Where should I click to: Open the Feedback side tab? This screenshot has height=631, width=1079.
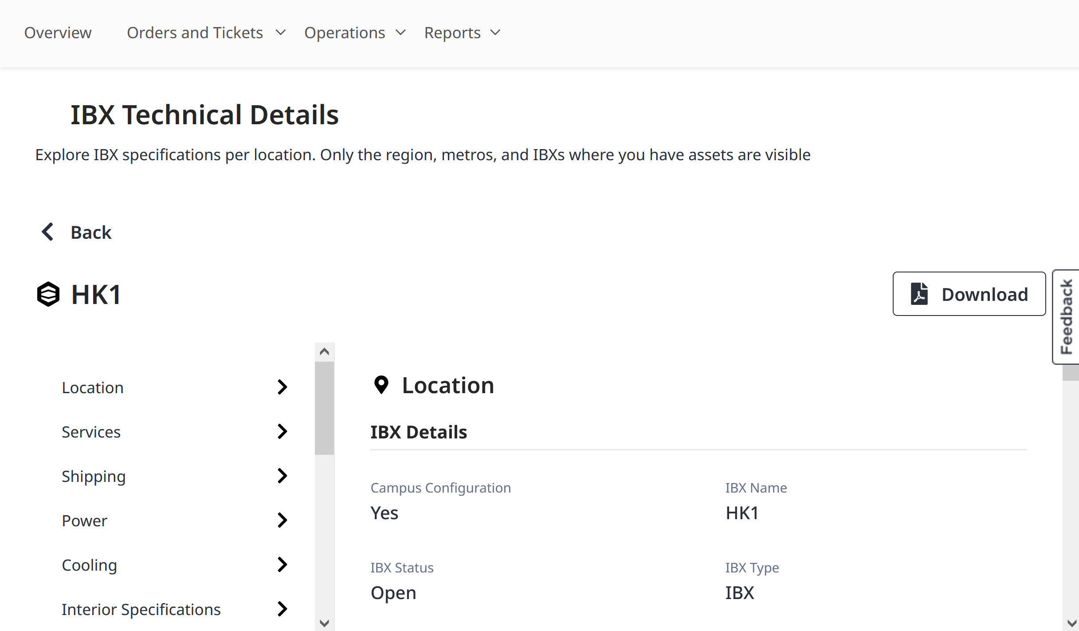1066,317
